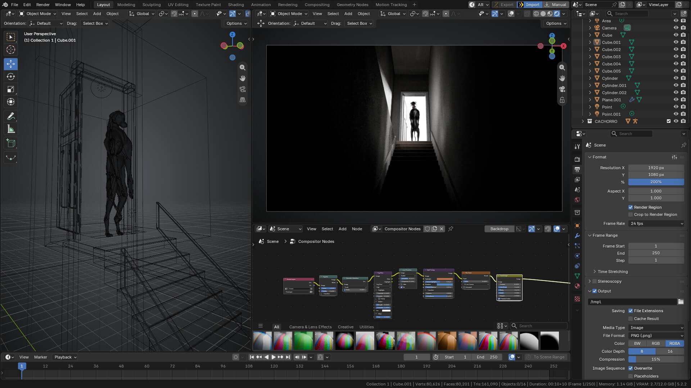691x388 pixels.
Task: Toggle the Backdrop button
Action: pos(499,229)
